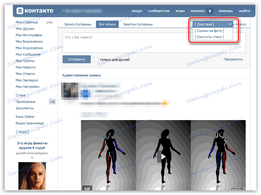
Task: Open Стена in sidebar
Action: click(x=21, y=95)
